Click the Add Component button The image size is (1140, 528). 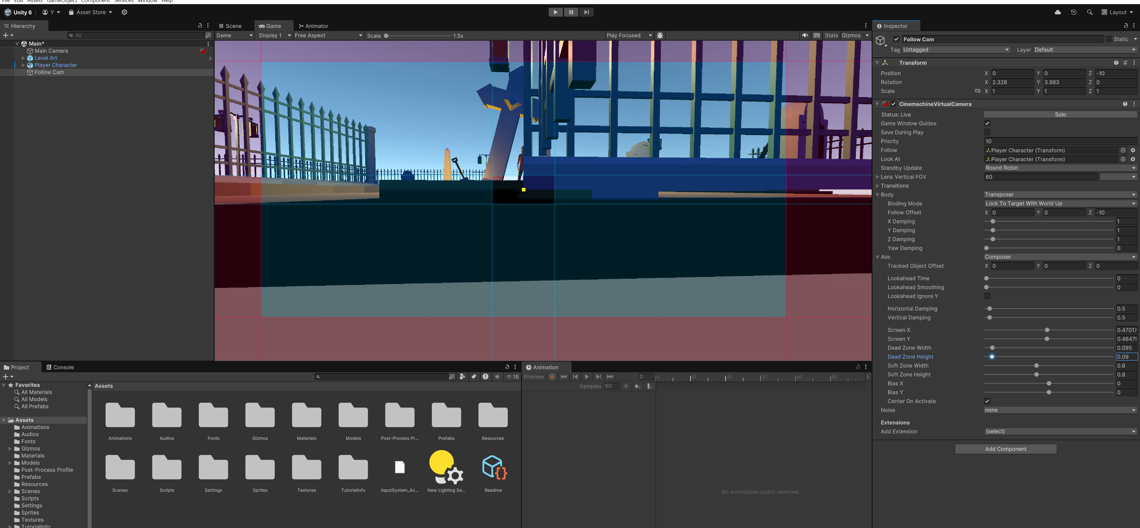pyautogui.click(x=1006, y=449)
